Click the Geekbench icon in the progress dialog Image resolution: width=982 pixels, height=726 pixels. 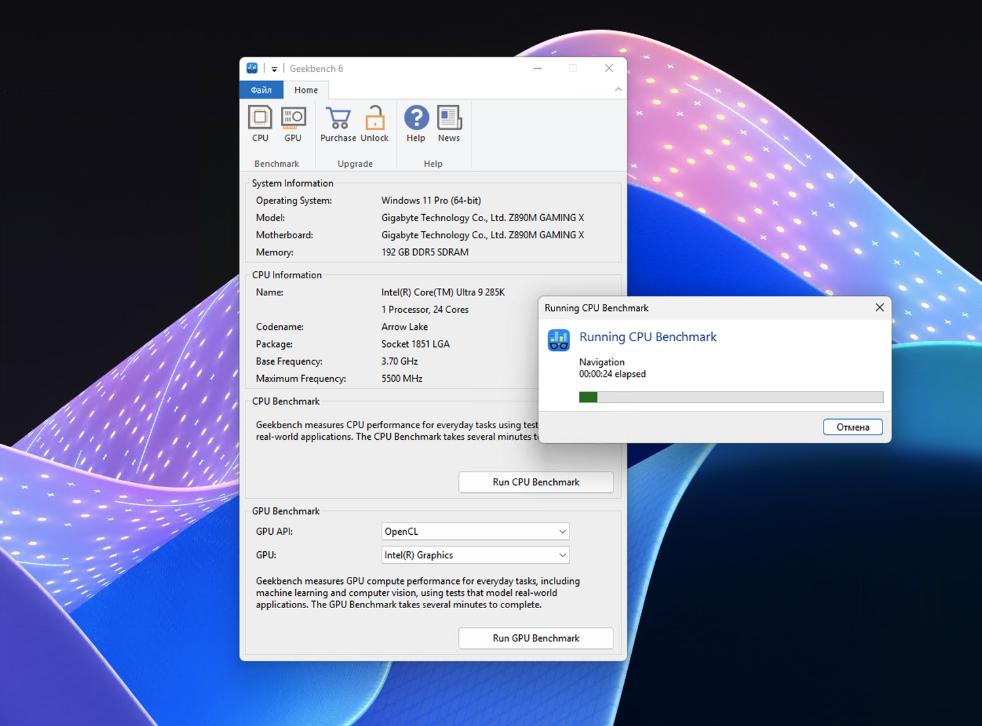coord(558,340)
